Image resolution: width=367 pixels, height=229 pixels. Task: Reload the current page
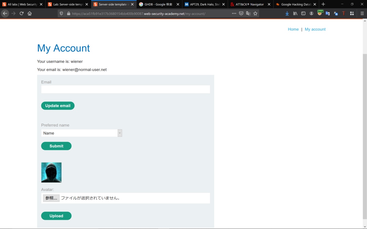(21, 13)
